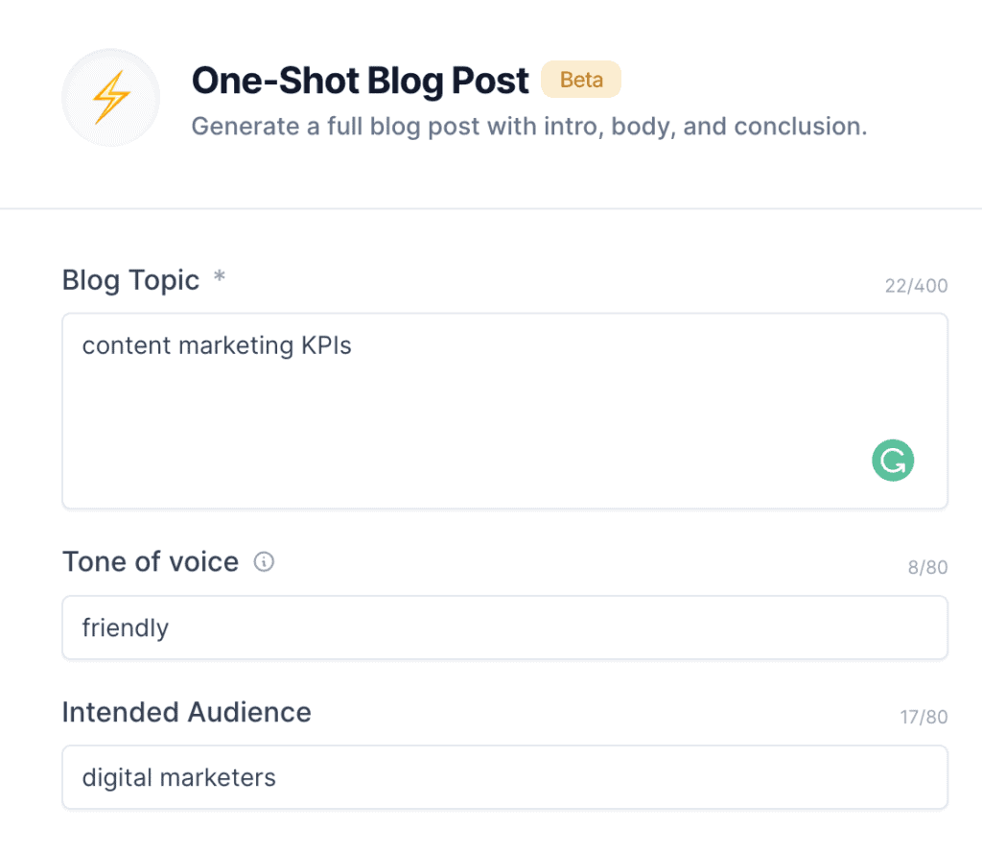The width and height of the screenshot is (982, 852).
Task: Click the 22/400 character counter
Action: tap(916, 286)
